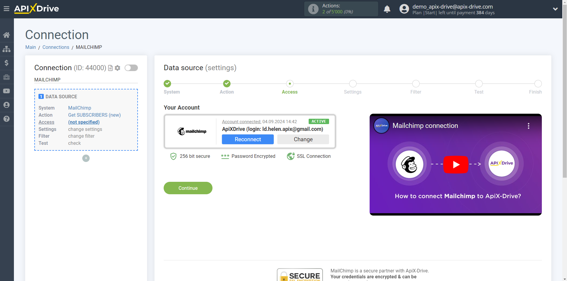Open the profile sidebar icon
Image resolution: width=567 pixels, height=281 pixels.
[x=7, y=105]
